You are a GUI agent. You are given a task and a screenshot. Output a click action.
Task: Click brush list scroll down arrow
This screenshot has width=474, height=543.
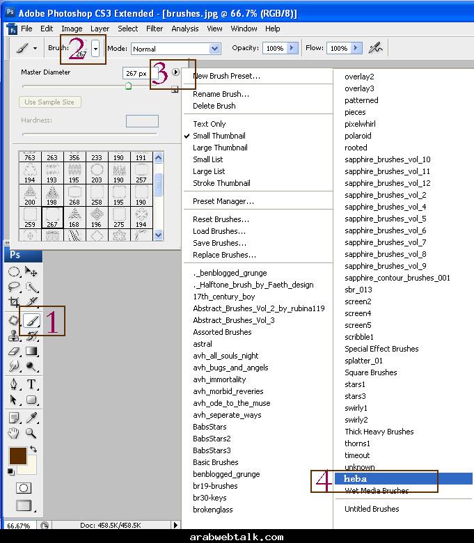[x=158, y=235]
